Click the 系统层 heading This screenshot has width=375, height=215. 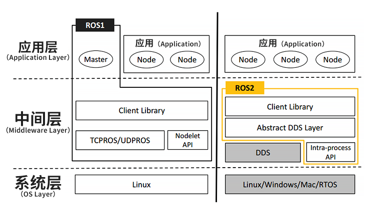pyautogui.click(x=38, y=183)
